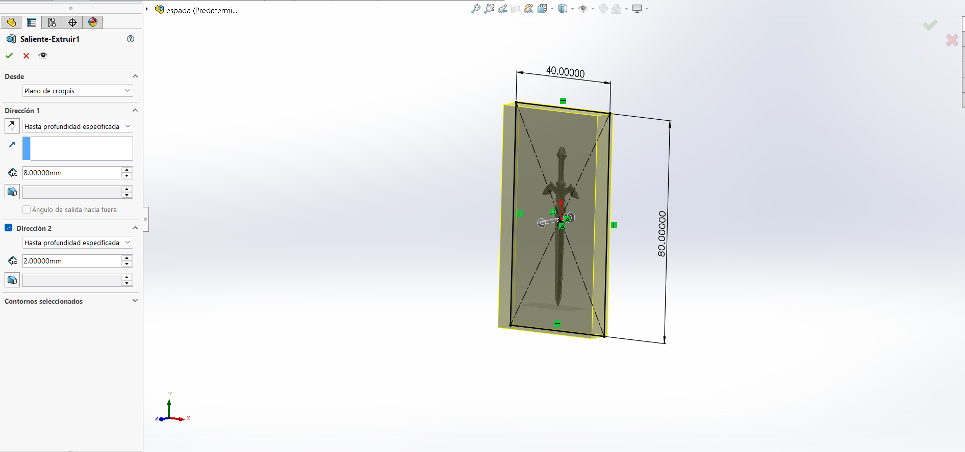
Task: Collapse the Desde section
Action: (135, 76)
